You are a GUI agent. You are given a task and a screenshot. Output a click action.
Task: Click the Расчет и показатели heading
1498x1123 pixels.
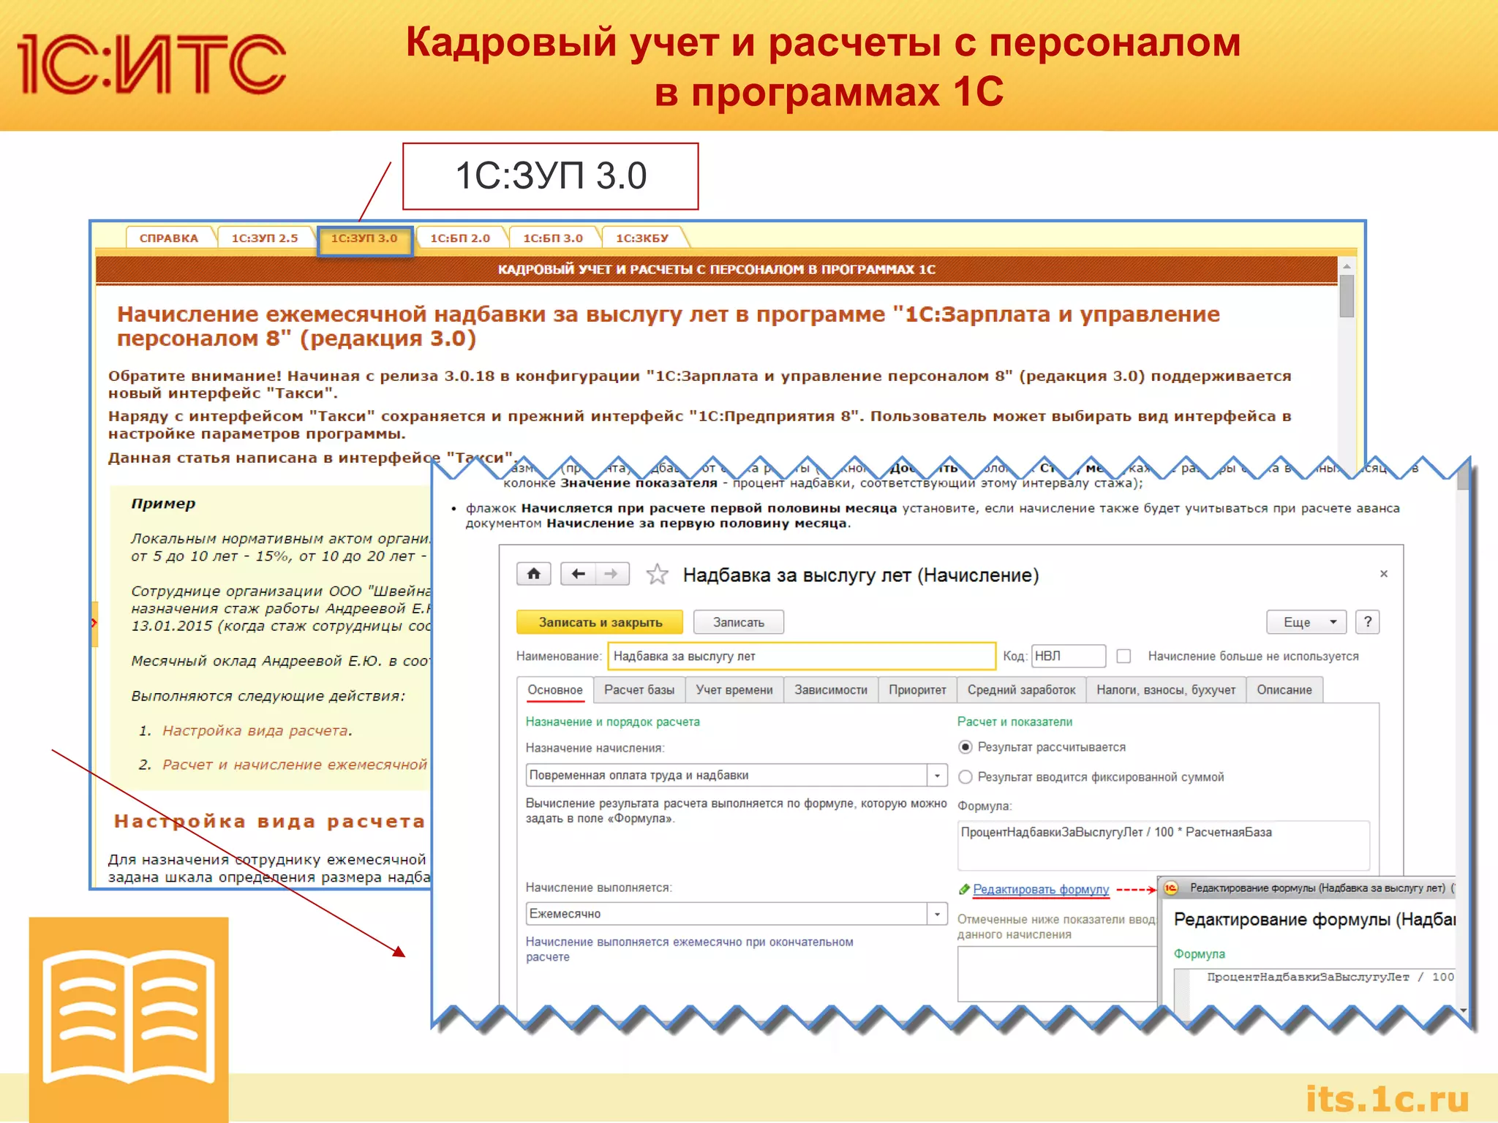point(1015,722)
